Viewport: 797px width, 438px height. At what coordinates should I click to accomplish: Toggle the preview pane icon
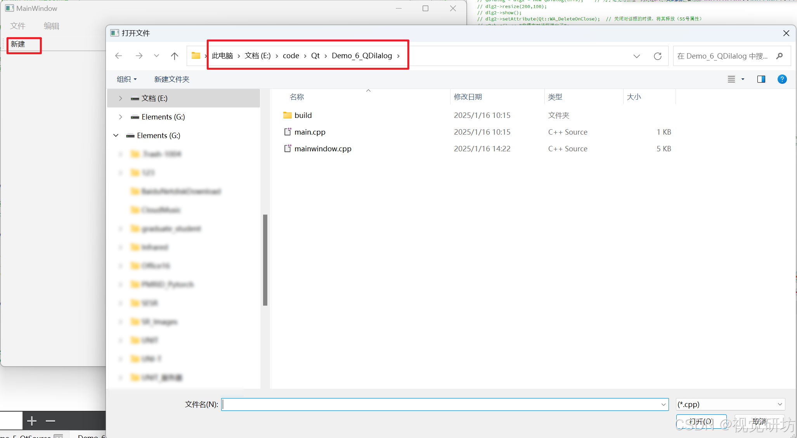pos(761,79)
